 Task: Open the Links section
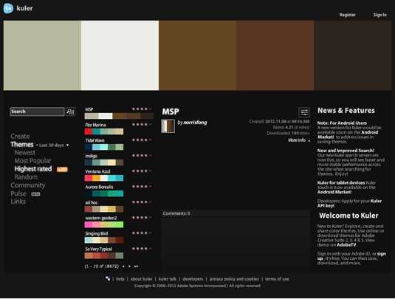coord(18,202)
